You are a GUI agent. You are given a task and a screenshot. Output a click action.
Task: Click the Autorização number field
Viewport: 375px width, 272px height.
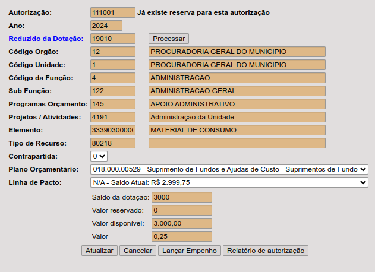pyautogui.click(x=113, y=12)
